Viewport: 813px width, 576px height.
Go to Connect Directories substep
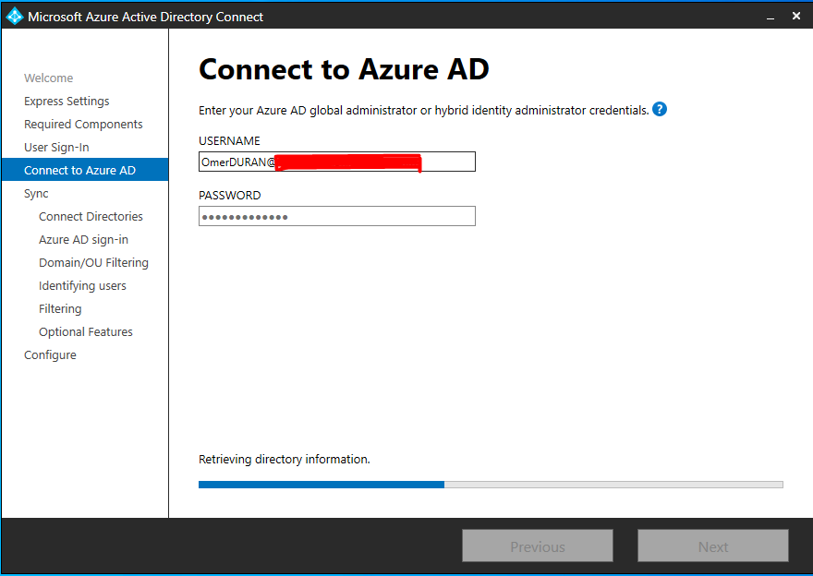[x=91, y=217]
